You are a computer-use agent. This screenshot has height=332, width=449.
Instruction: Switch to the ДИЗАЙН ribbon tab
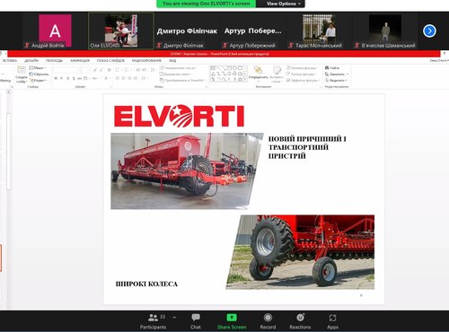pos(31,60)
